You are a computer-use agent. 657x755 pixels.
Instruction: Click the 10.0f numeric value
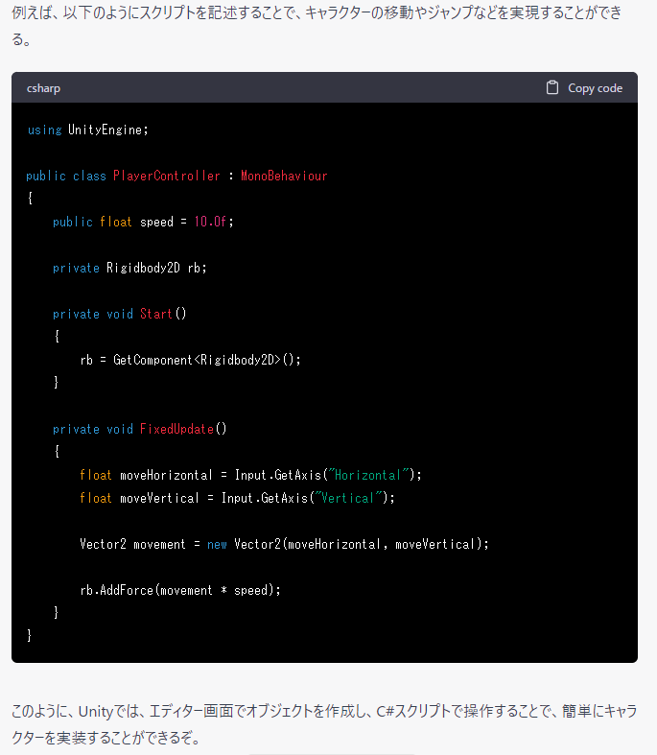[x=210, y=222]
